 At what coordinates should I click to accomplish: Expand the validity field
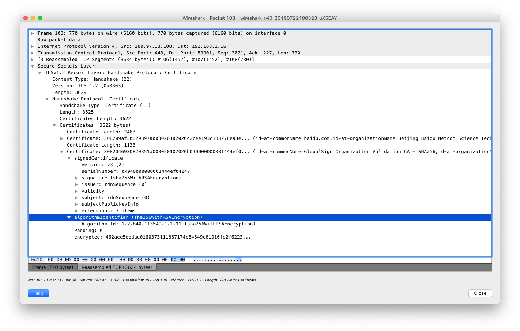(76, 191)
